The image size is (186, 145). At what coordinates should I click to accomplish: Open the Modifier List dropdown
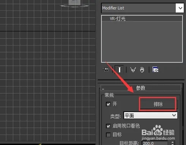[x=143, y=8]
